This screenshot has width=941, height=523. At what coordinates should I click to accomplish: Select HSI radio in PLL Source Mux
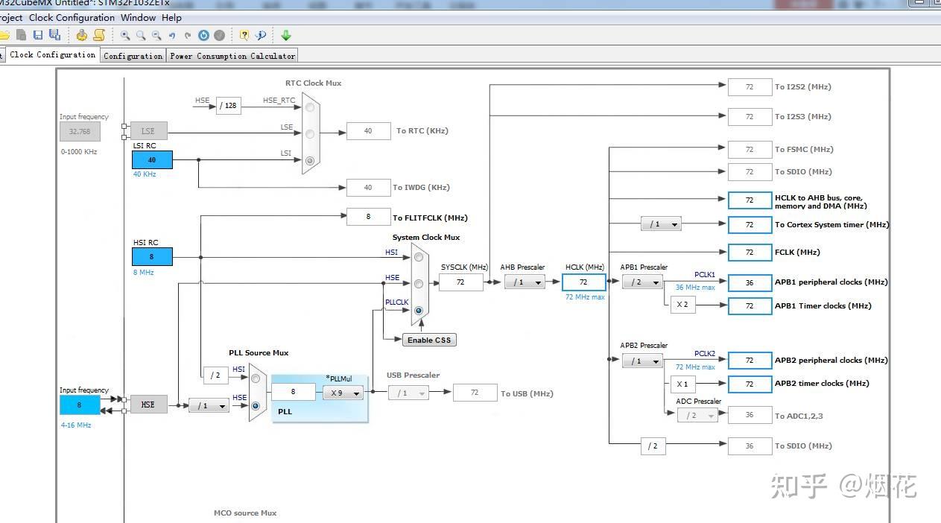coord(256,378)
